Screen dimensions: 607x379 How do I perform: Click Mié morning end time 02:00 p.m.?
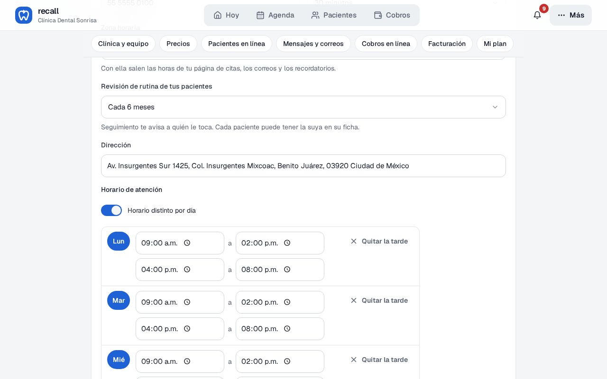280,361
